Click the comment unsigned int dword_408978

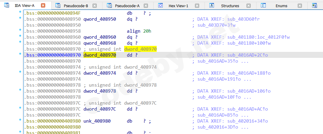point(120,85)
